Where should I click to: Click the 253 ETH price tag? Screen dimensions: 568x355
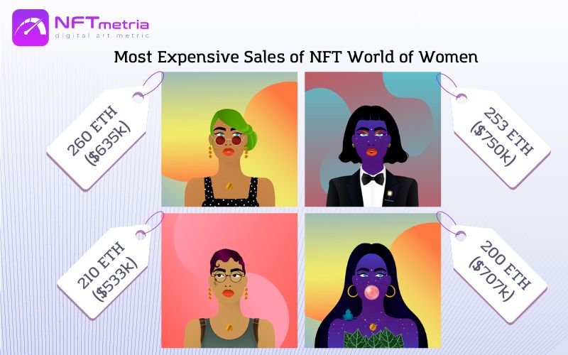pyautogui.click(x=501, y=138)
